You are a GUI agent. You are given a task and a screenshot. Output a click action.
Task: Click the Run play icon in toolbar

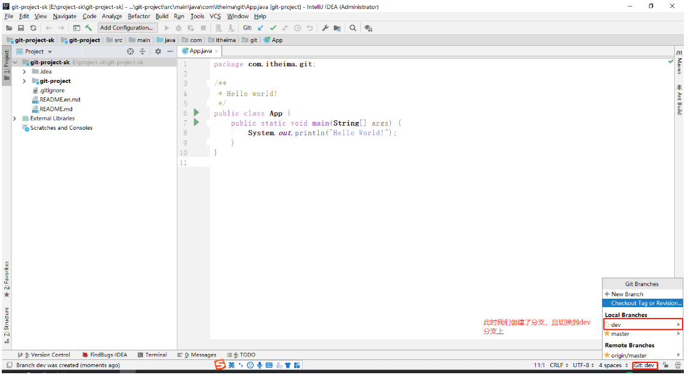coord(167,28)
